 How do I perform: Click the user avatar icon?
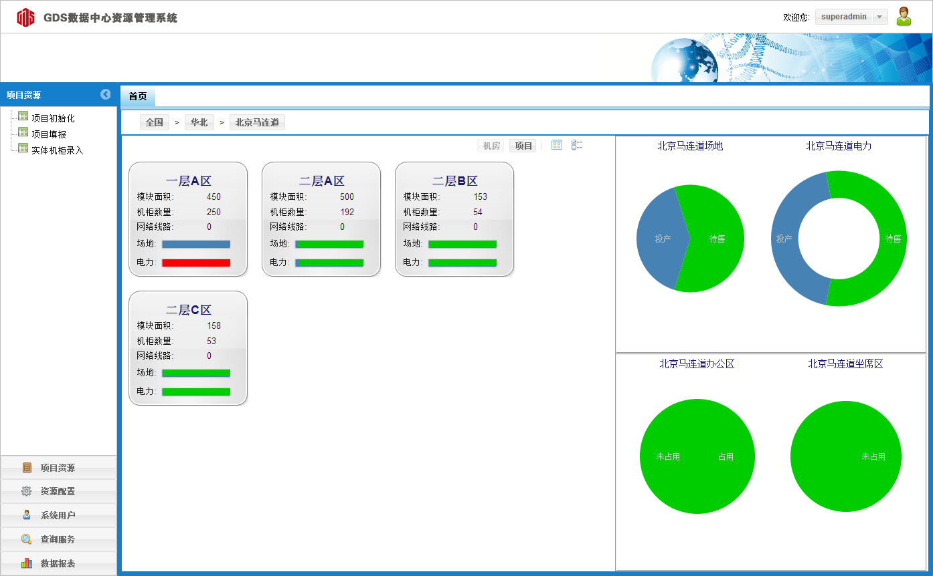(x=904, y=17)
